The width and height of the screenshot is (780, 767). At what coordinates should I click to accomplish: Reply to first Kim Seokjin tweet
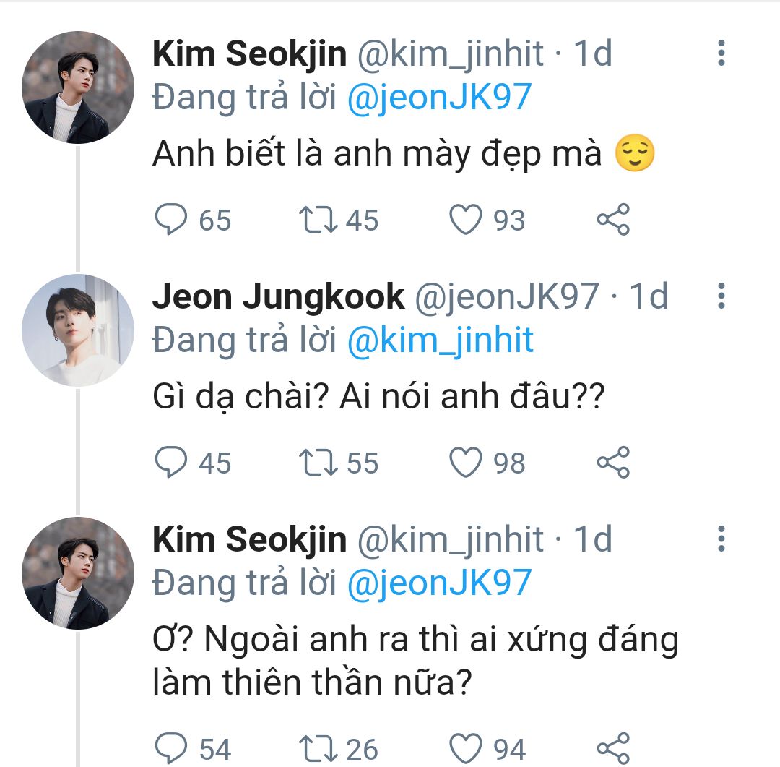point(172,220)
